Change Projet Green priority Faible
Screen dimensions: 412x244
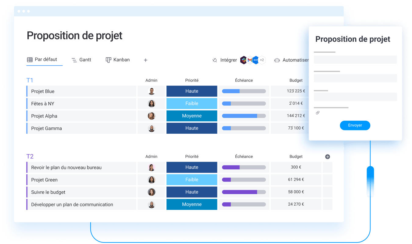coord(192,180)
